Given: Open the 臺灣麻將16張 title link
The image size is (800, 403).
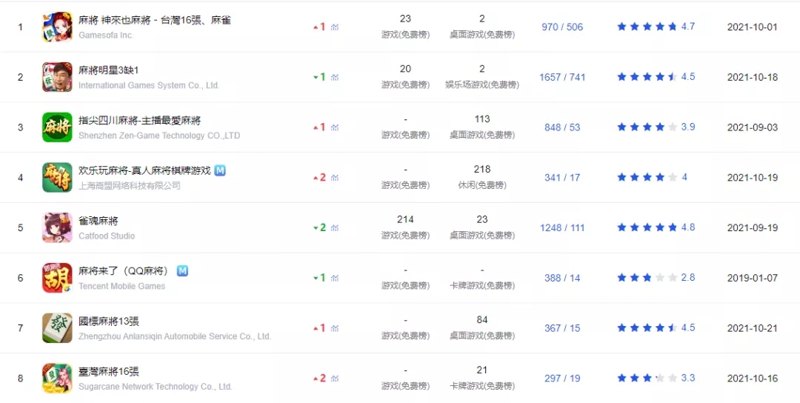Looking at the screenshot, I should pos(109,371).
